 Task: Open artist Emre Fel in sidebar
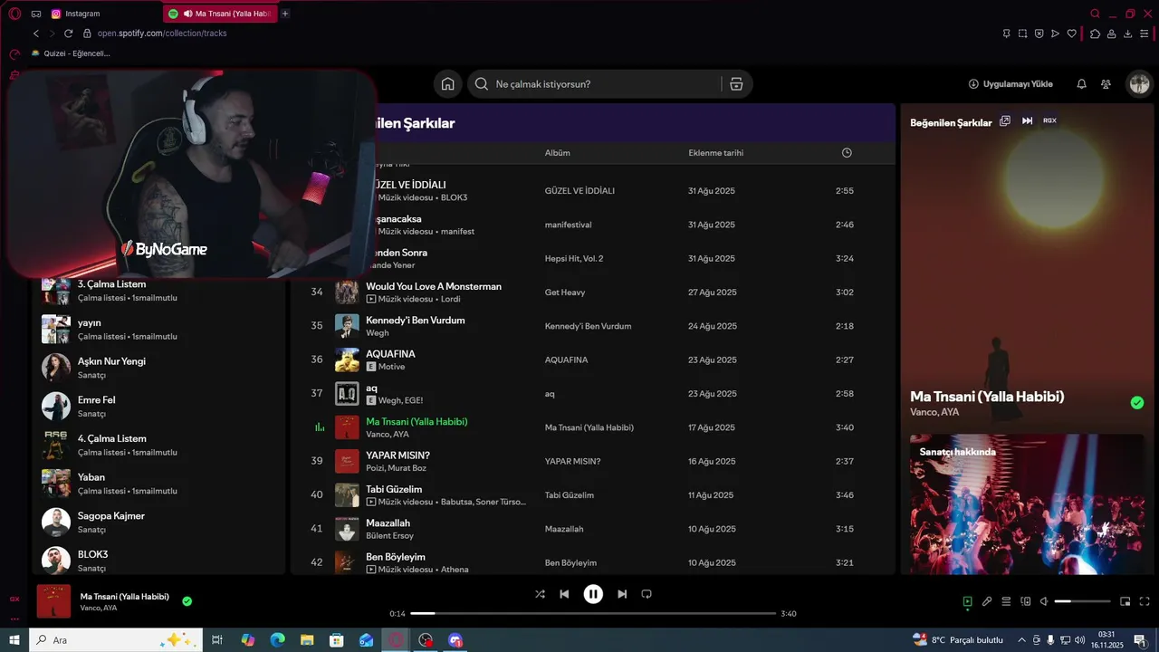tap(158, 407)
